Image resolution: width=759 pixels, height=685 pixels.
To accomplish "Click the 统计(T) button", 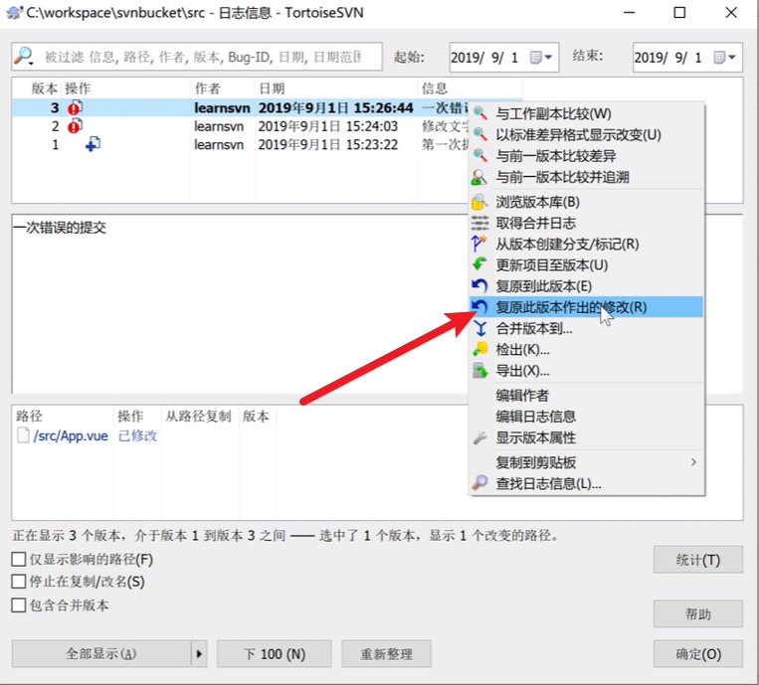I will [x=697, y=560].
